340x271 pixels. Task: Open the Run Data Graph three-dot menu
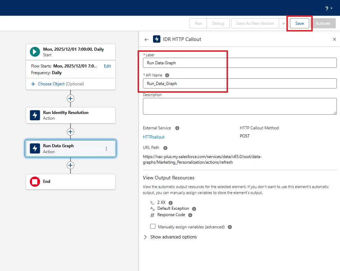[x=106, y=149]
